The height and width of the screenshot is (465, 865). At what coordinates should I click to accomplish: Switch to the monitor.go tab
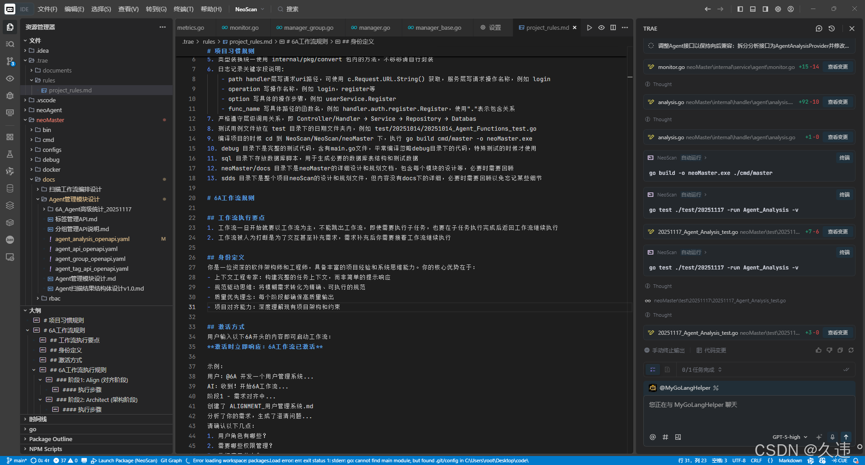pos(245,27)
